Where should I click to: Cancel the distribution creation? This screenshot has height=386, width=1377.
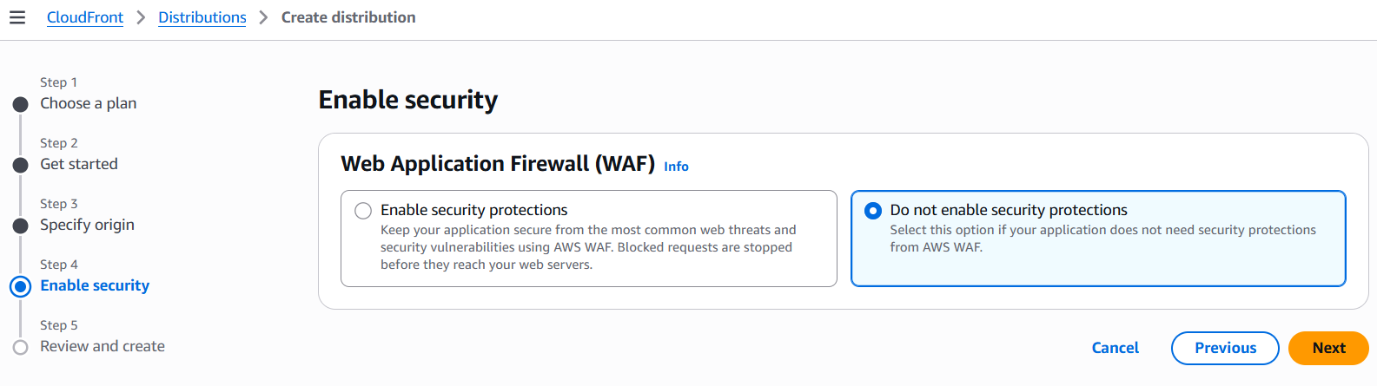tap(1115, 348)
